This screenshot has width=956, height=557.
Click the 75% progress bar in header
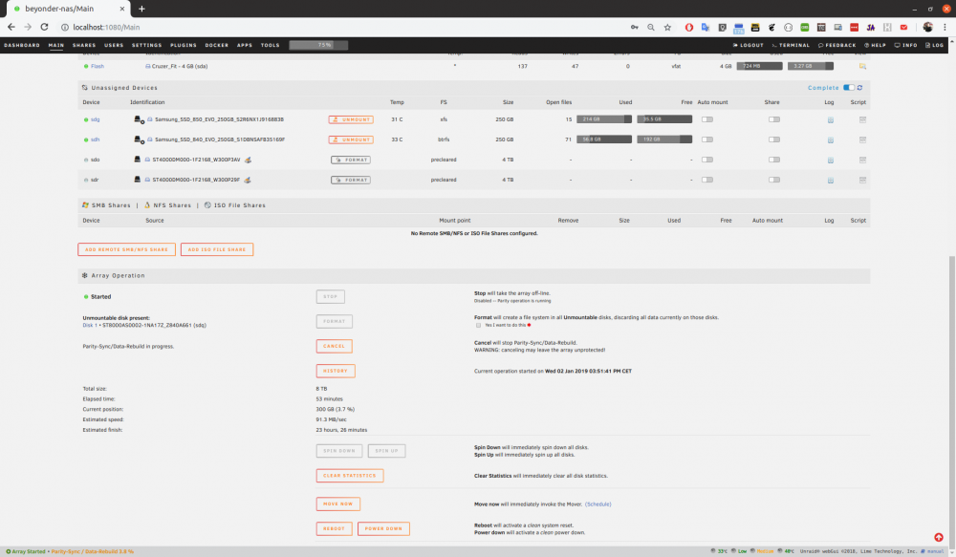click(x=318, y=45)
